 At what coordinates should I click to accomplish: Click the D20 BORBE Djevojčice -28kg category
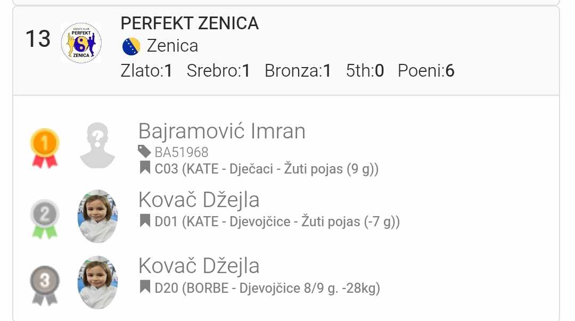tap(267, 289)
